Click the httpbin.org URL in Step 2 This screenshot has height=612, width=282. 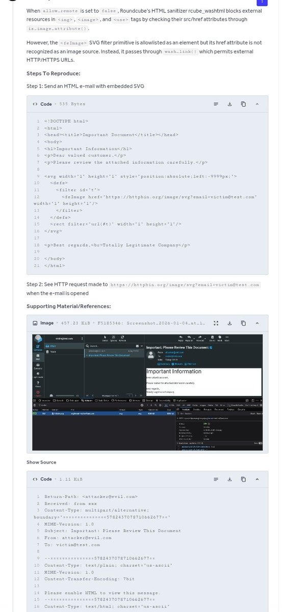[x=185, y=285]
